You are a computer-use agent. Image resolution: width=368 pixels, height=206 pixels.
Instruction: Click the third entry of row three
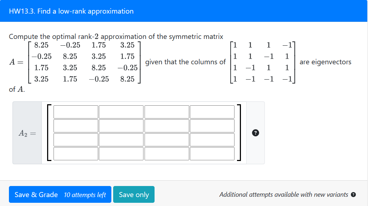166,139
